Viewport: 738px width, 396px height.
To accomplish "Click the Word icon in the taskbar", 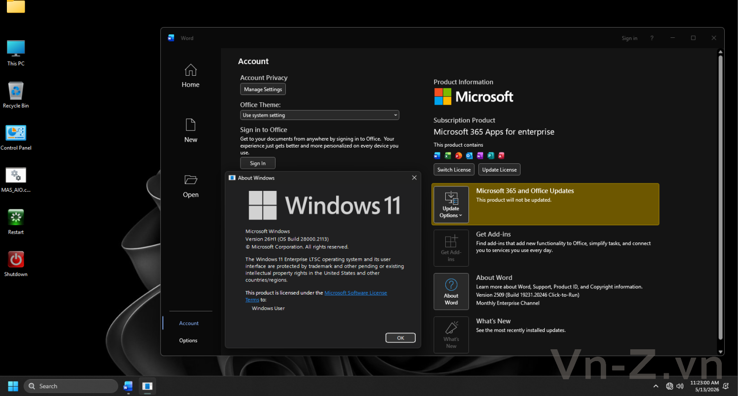I will (x=128, y=386).
